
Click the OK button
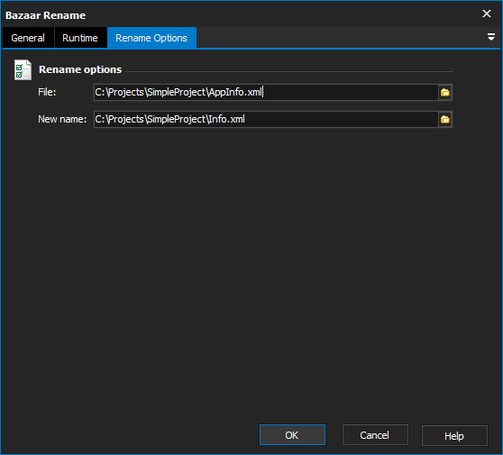tap(292, 435)
